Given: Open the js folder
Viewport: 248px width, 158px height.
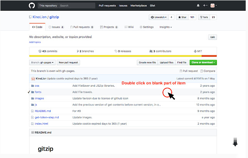Looking at the screenshot, I should point(36,105).
